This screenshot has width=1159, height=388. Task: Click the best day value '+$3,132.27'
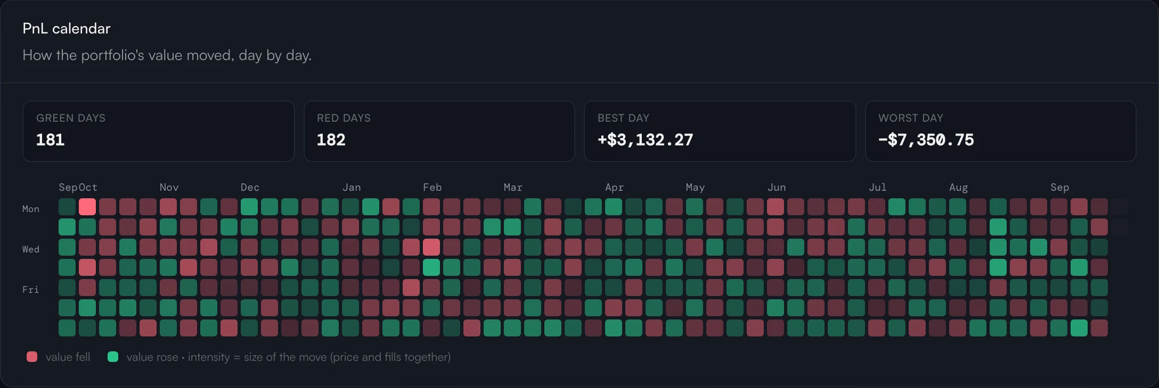click(645, 140)
